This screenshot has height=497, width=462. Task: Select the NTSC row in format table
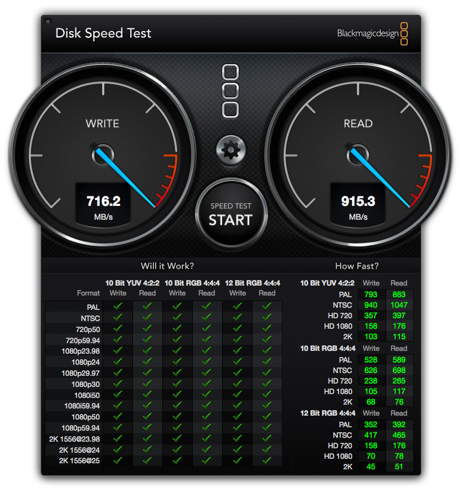click(163, 318)
